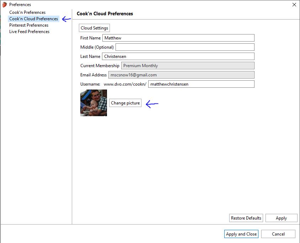Click the 'Last Name' label
The width and height of the screenshot is (300, 243).
point(90,56)
